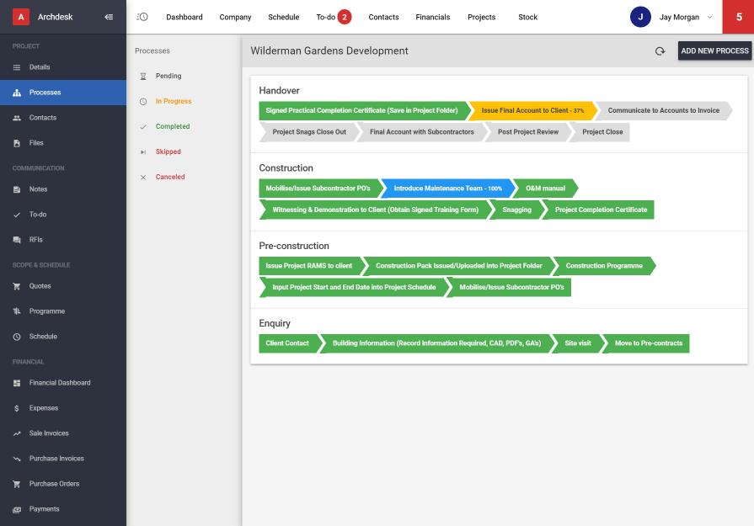Click the refresh processes icon
Image resolution: width=754 pixels, height=526 pixels.
(660, 51)
